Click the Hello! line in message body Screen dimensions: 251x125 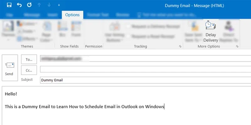tap(11, 94)
